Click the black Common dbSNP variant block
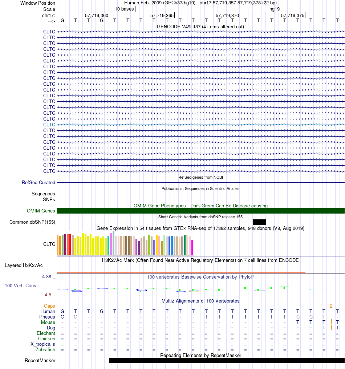This screenshot has height=369, width=345. [x=260, y=222]
